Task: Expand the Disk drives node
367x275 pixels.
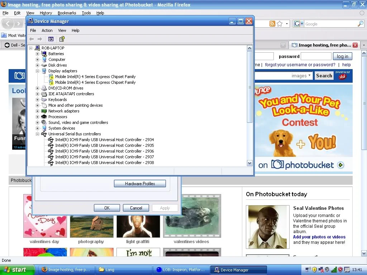Action: pyautogui.click(x=37, y=65)
